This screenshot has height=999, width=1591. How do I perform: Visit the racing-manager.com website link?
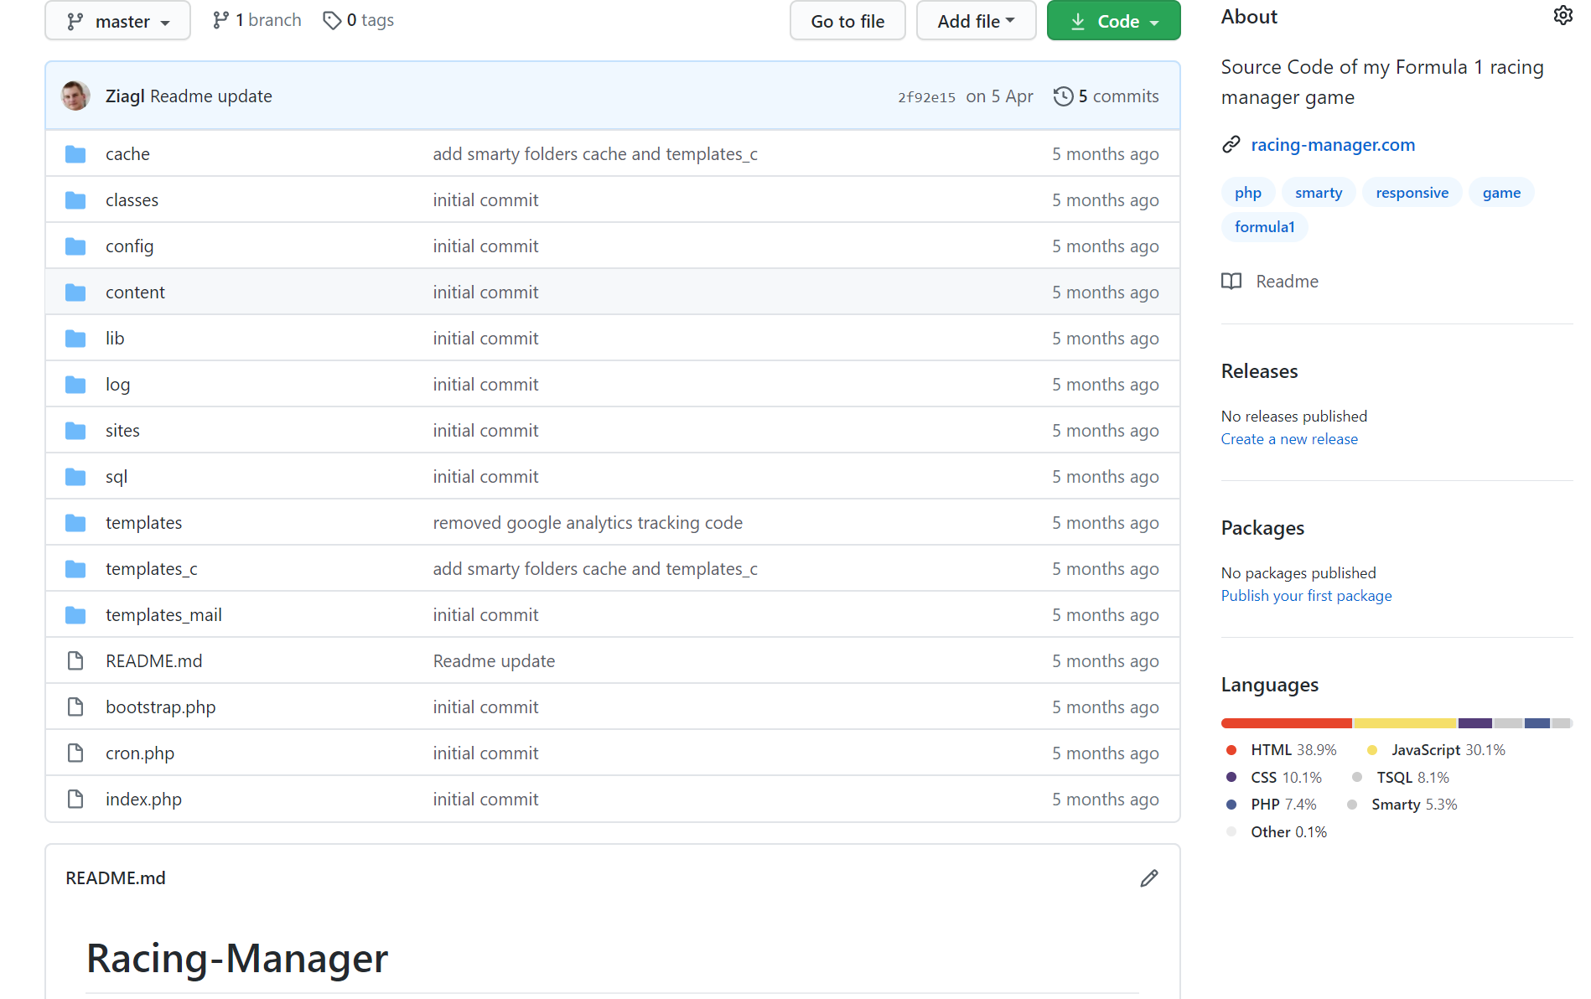click(1332, 144)
